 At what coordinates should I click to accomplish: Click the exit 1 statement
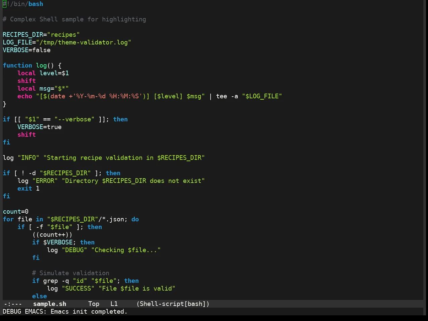(x=28, y=189)
